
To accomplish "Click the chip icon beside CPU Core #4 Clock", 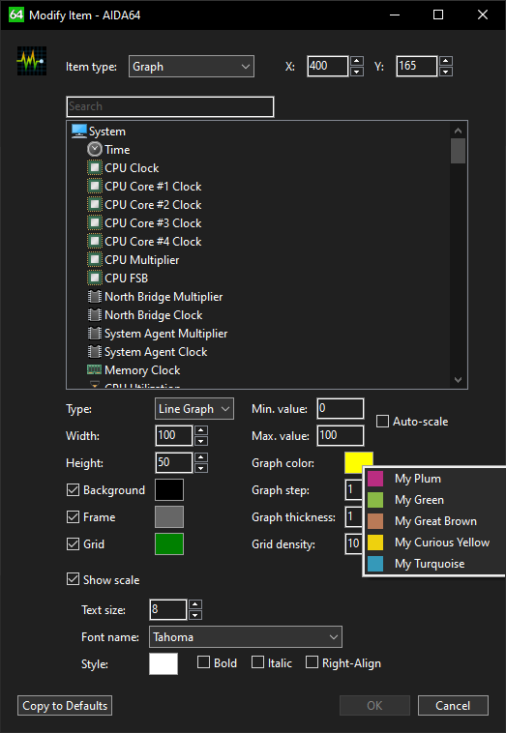I will click(95, 241).
